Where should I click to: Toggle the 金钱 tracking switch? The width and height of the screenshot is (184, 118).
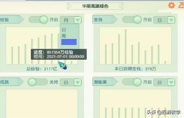(132, 20)
